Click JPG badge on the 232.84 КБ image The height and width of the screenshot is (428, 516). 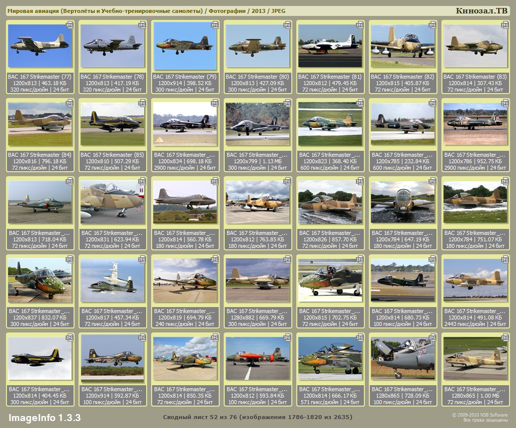coord(432,103)
